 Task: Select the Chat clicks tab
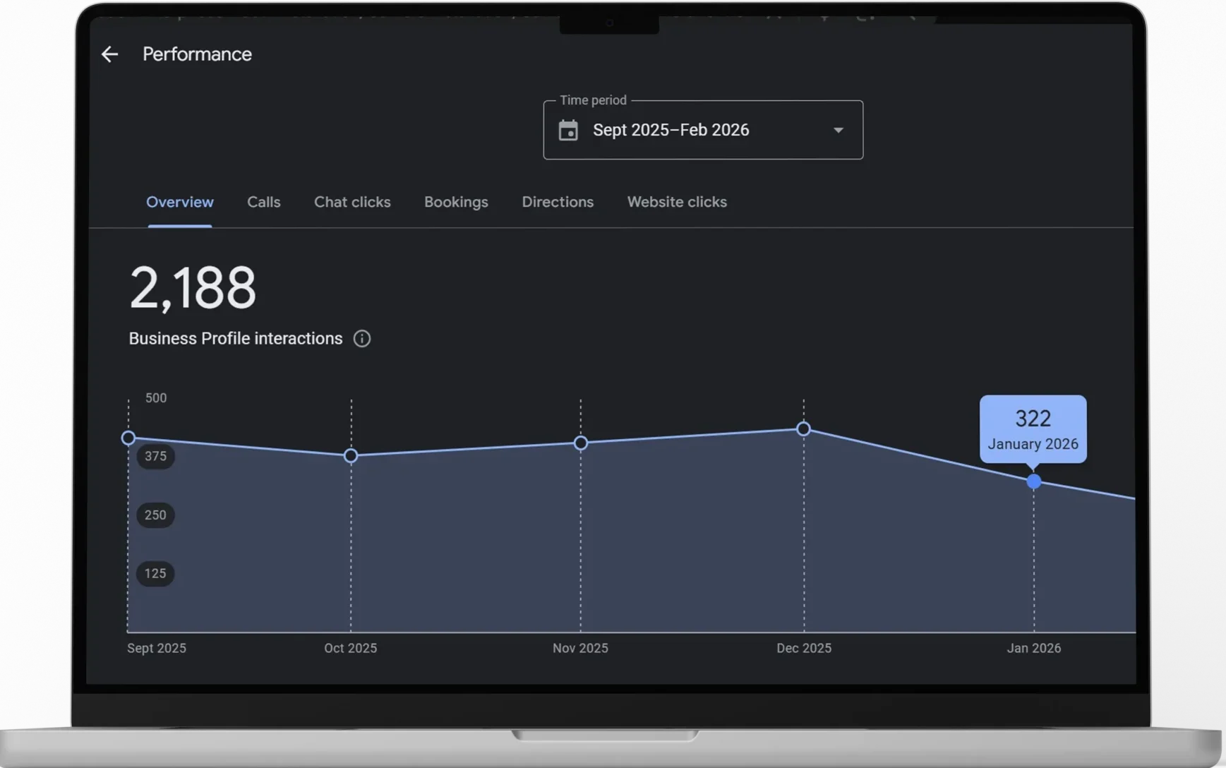coord(352,203)
